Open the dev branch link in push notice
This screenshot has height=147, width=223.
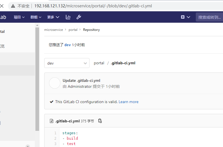pyautogui.click(x=67, y=45)
